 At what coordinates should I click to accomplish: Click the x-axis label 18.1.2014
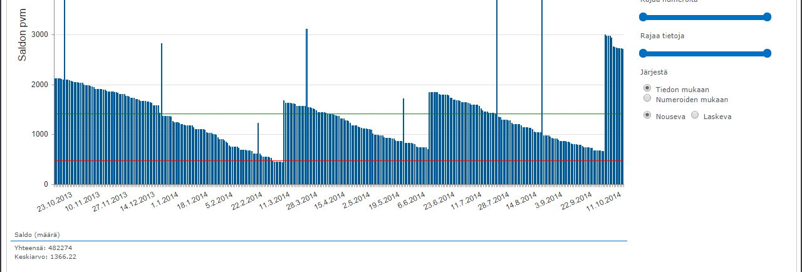click(x=193, y=202)
